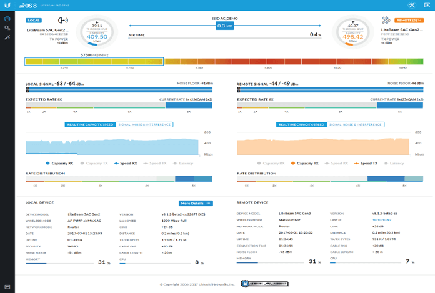The image size is (435, 293).
Task: Click the bottom-left sidebar panel icon
Action: click(7, 286)
